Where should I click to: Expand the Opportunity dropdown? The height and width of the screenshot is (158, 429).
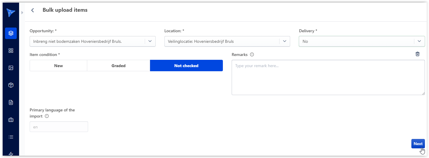150,41
